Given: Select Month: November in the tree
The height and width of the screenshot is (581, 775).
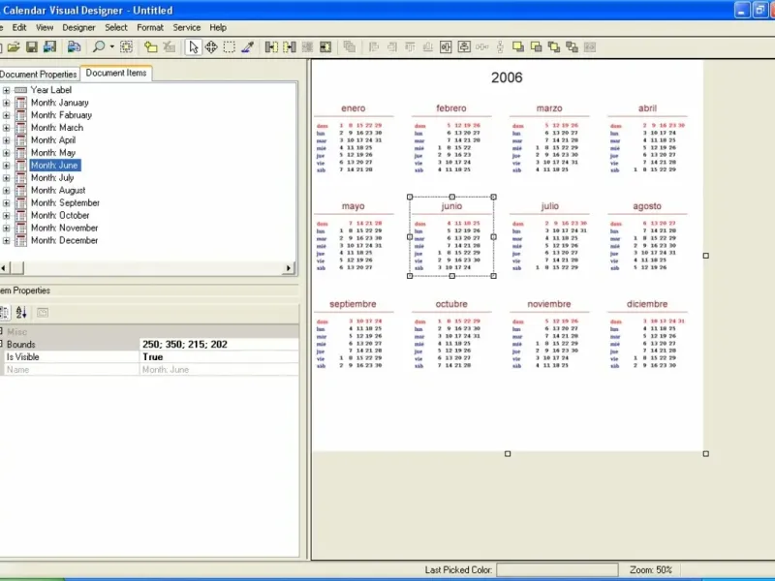Looking at the screenshot, I should point(64,228).
